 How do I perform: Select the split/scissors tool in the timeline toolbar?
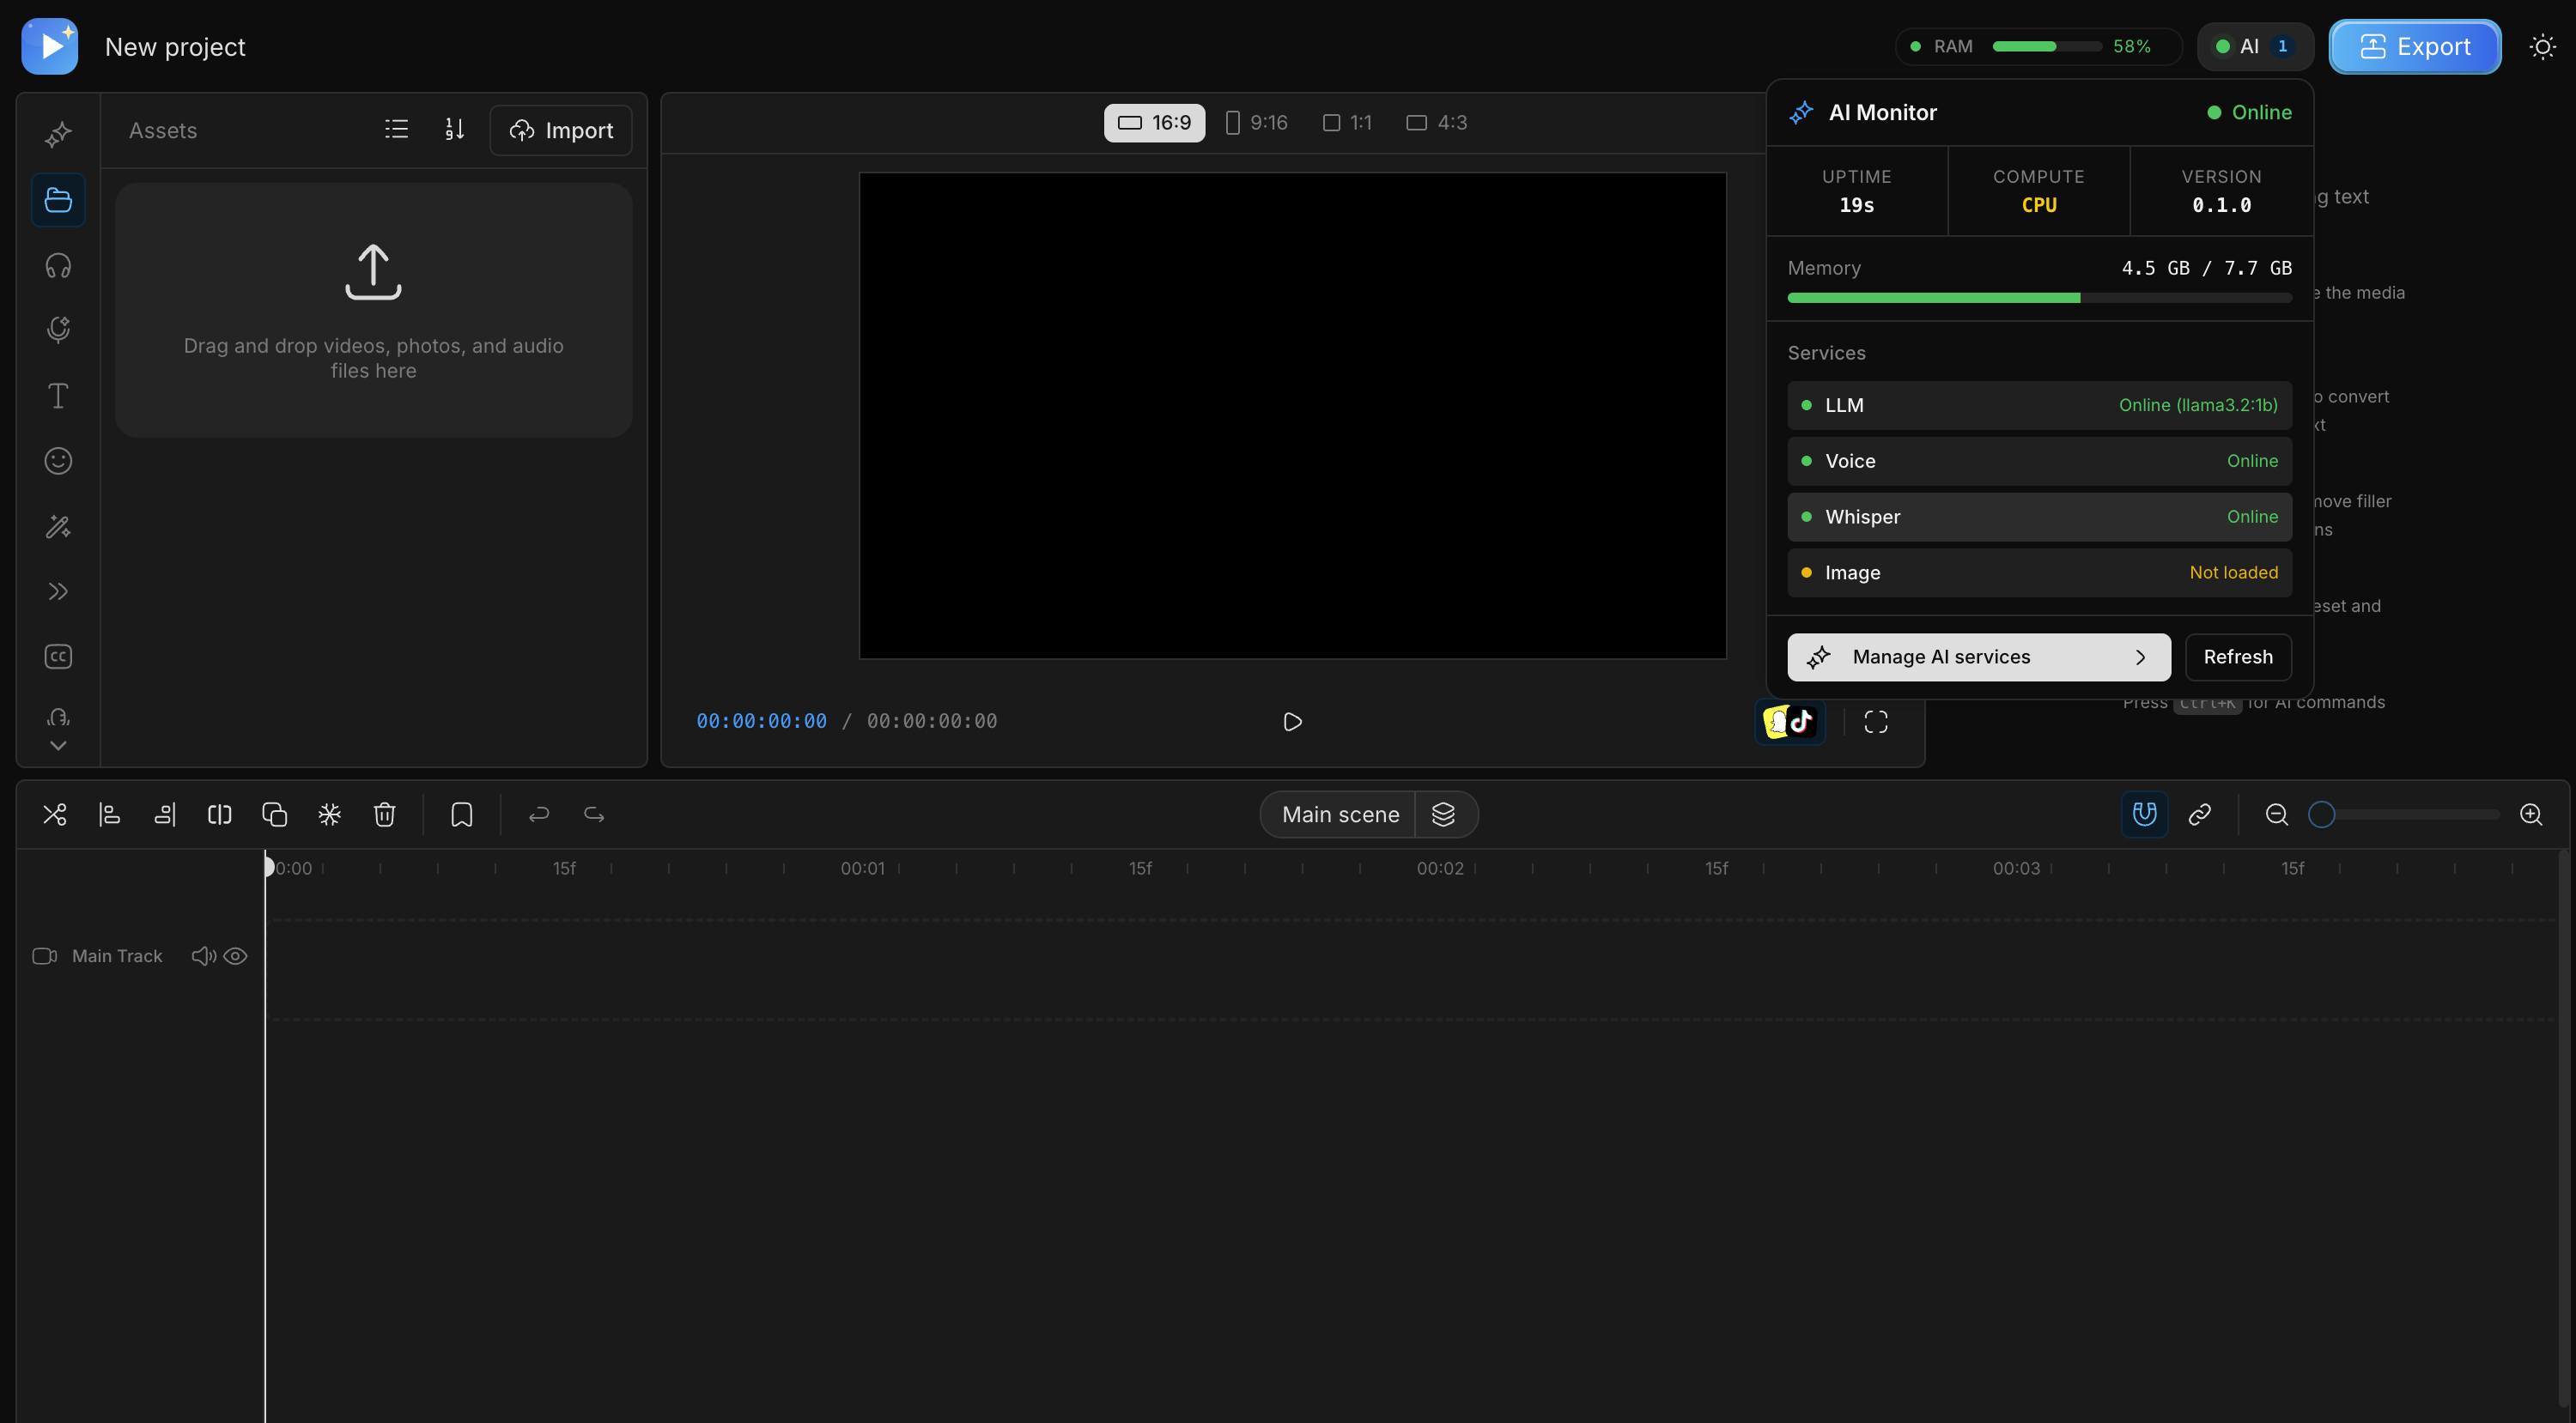(54, 814)
